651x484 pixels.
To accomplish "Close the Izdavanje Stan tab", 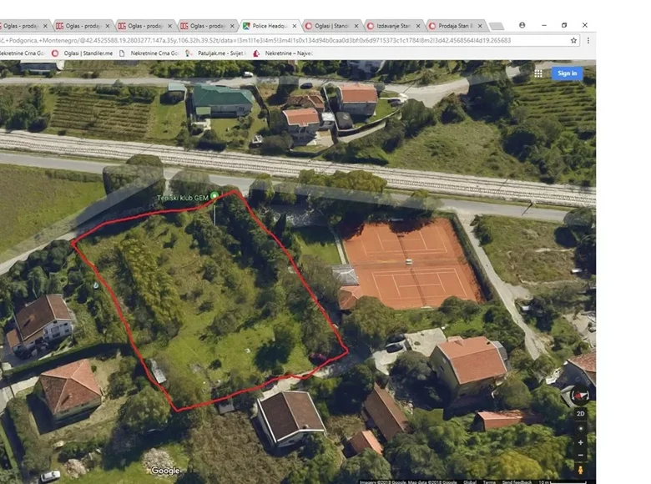I will click(418, 26).
